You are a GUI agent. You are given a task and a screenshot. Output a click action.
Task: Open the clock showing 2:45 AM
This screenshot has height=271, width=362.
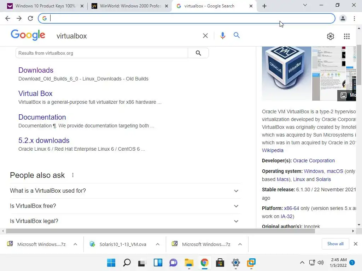339,263
